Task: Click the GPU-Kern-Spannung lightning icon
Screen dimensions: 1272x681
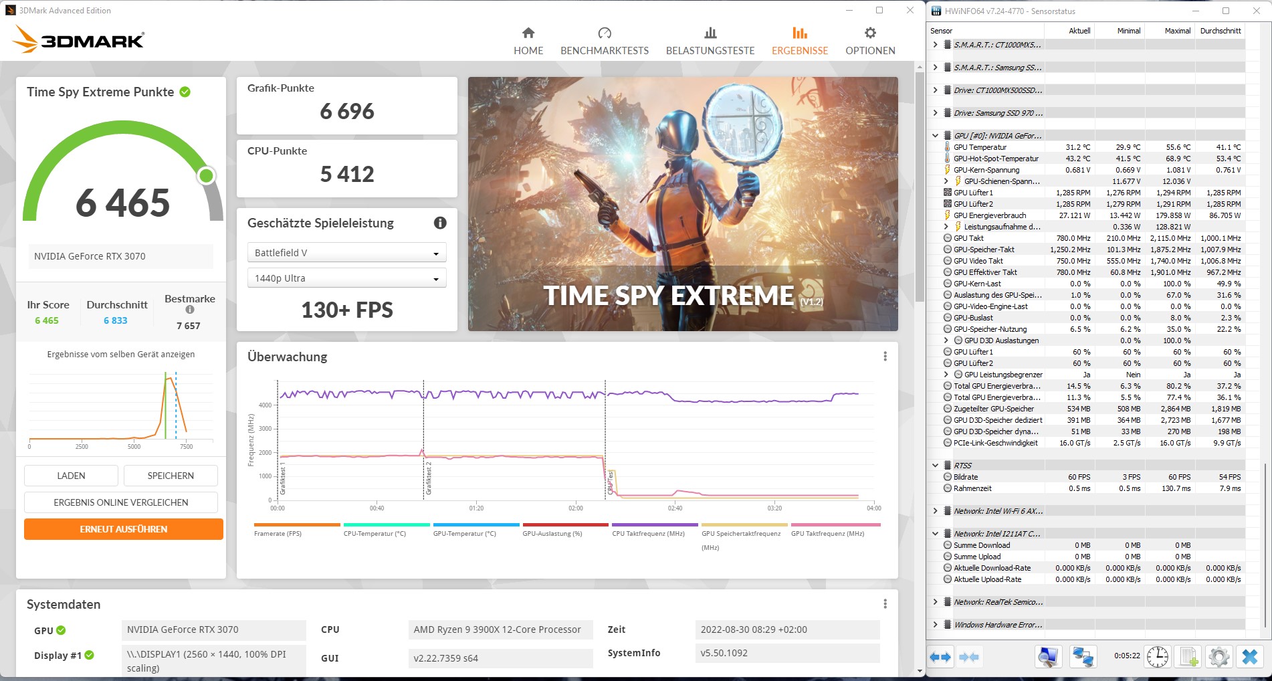Action: pyautogui.click(x=947, y=170)
